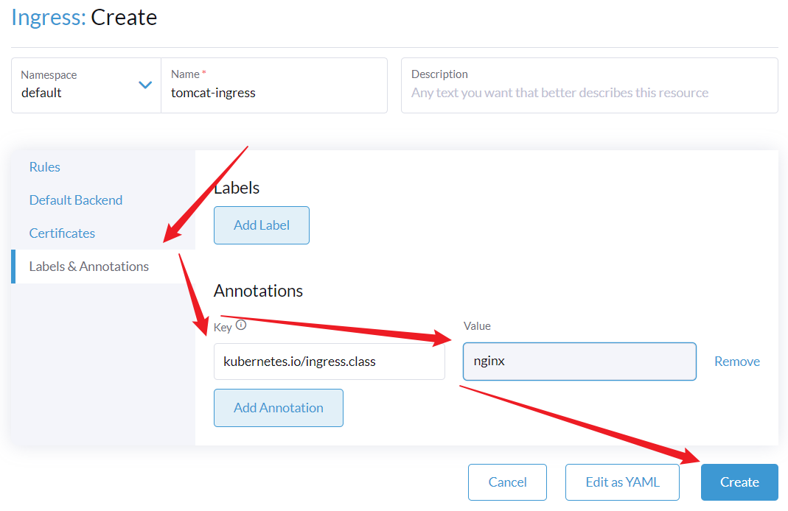Cancel the ingress creation
Image resolution: width=788 pixels, height=511 pixels.
click(x=507, y=482)
